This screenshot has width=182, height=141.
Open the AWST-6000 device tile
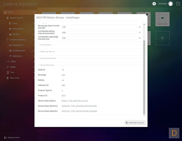coord(162,19)
